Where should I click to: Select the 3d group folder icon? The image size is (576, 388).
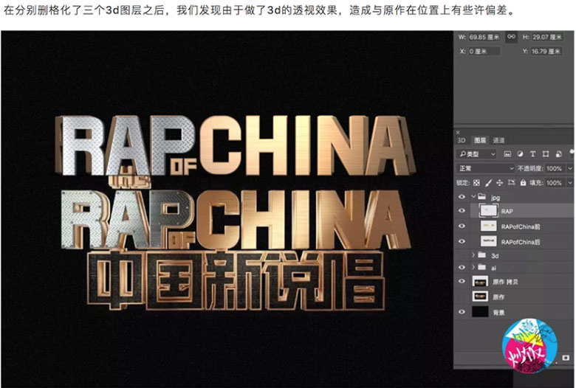click(x=482, y=254)
